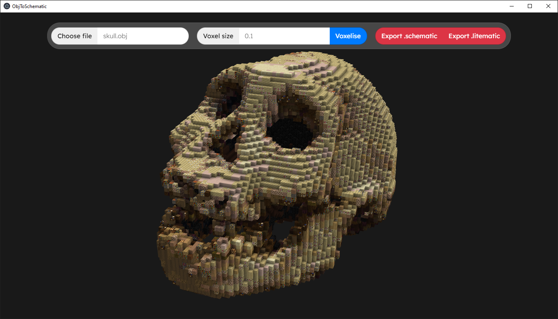Export the model as .litematic
Viewport: 558px width, 319px height.
click(474, 36)
